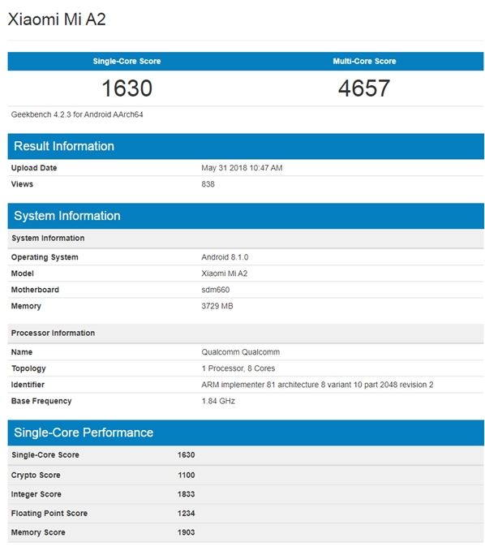485x551 pixels.
Task: Select the Crypto Score label
Action: 36,475
